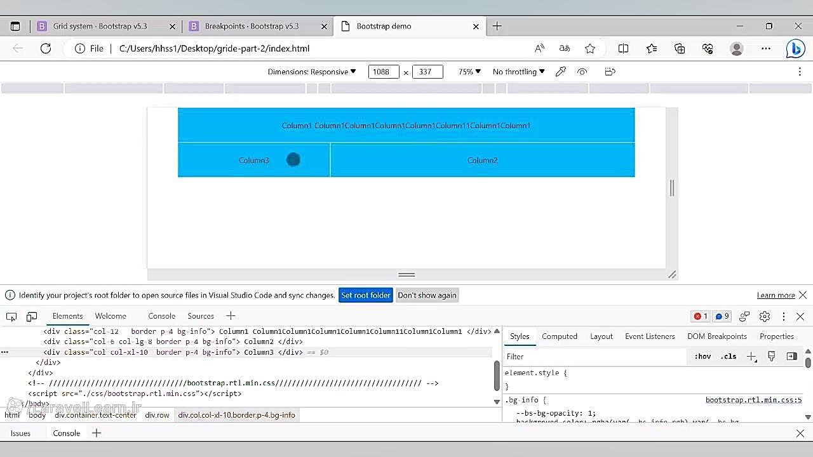Open split screen icon in Edge toolbar
The image size is (813, 457).
click(623, 48)
